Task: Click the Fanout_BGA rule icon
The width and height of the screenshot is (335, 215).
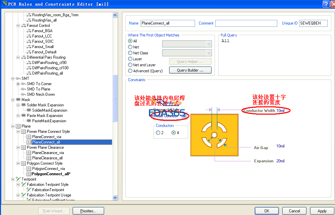Action: (29, 31)
